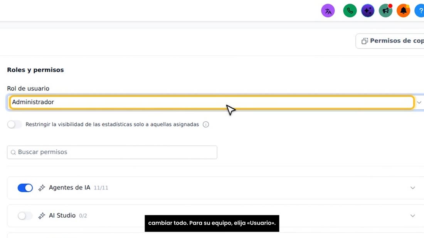Click the 11/11 permission count
424x238 pixels.
[x=101, y=188]
